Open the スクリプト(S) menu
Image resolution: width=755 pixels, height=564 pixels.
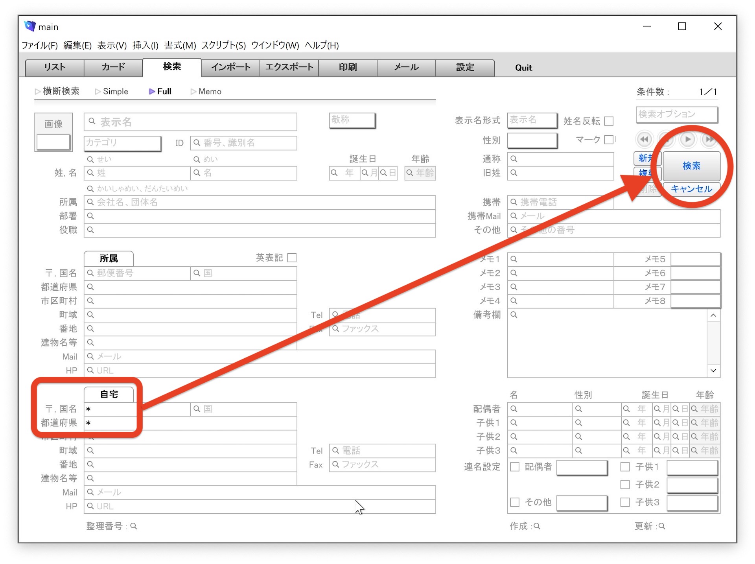pyautogui.click(x=223, y=45)
